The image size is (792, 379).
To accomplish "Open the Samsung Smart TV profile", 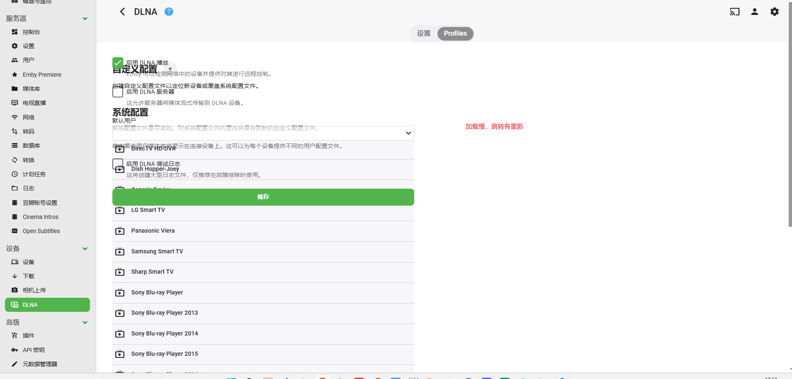I will [157, 251].
